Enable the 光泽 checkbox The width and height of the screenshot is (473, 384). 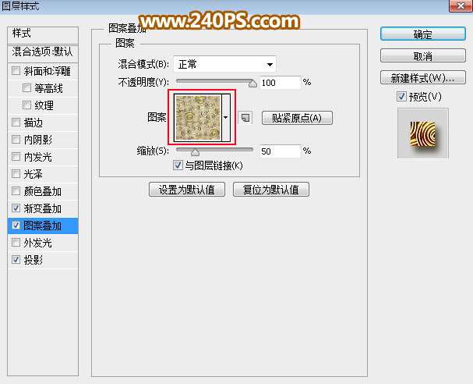16,174
